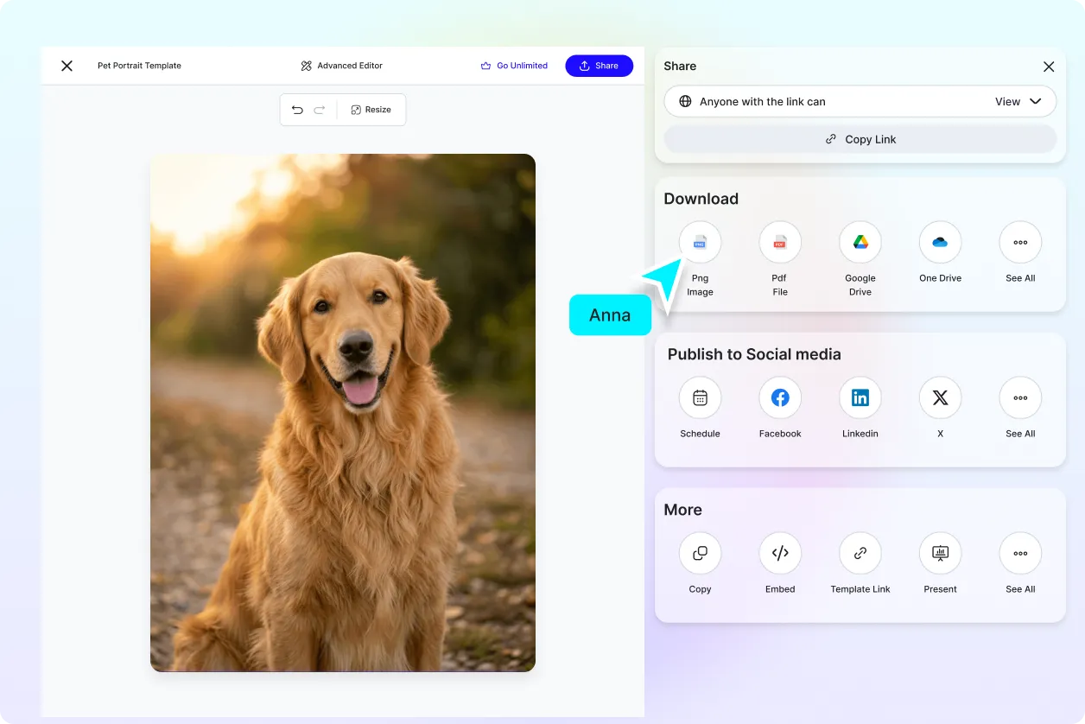This screenshot has width=1085, height=724.
Task: Publish to X
Action: coord(940,398)
